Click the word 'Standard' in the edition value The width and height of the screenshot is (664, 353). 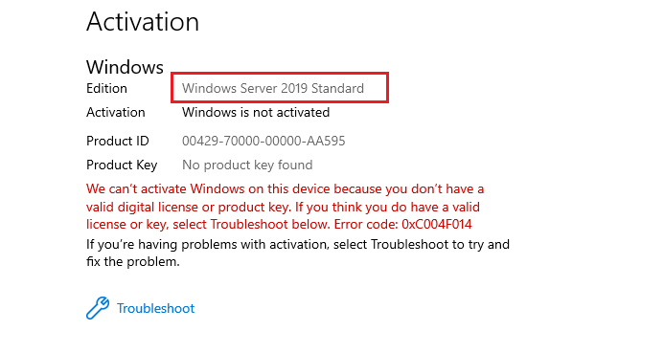(x=337, y=88)
